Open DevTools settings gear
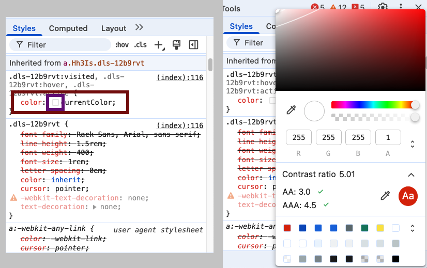The image size is (427, 268). [x=383, y=6]
